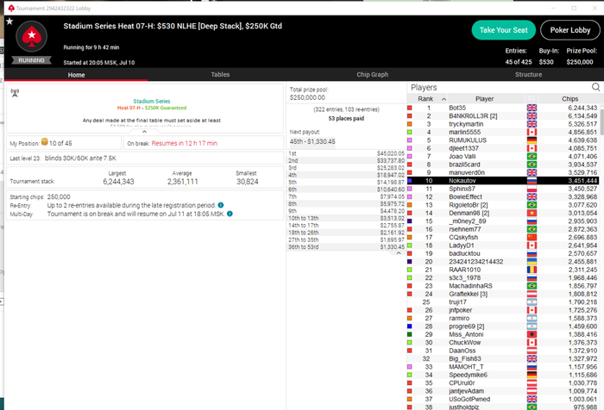This screenshot has width=604, height=410.
Task: Click the Canadian flag next to marlin5555
Action: 532,132
